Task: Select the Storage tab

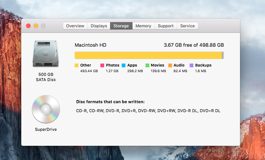Action: (121, 26)
